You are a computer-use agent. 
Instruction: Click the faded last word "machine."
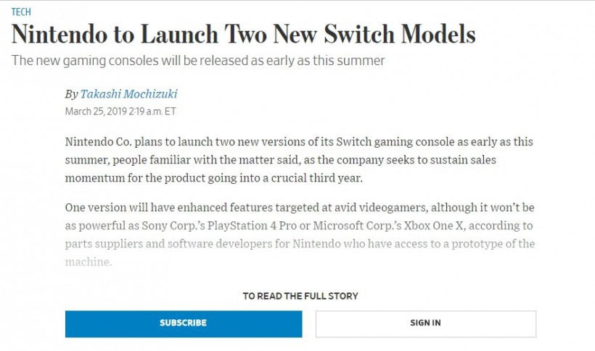point(89,261)
